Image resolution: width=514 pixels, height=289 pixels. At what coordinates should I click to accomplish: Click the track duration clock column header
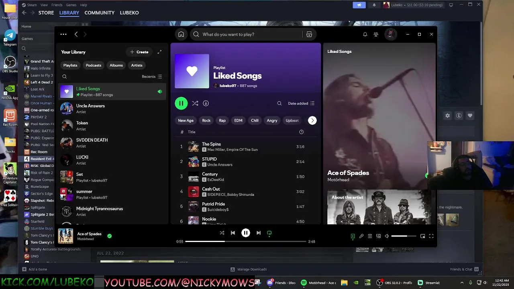click(301, 132)
